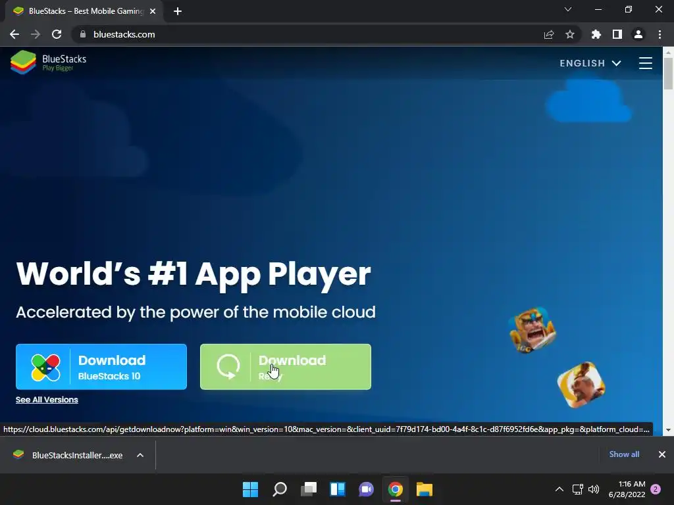This screenshot has height=505, width=674.
Task: Click the lower floating game character icon
Action: click(x=581, y=385)
